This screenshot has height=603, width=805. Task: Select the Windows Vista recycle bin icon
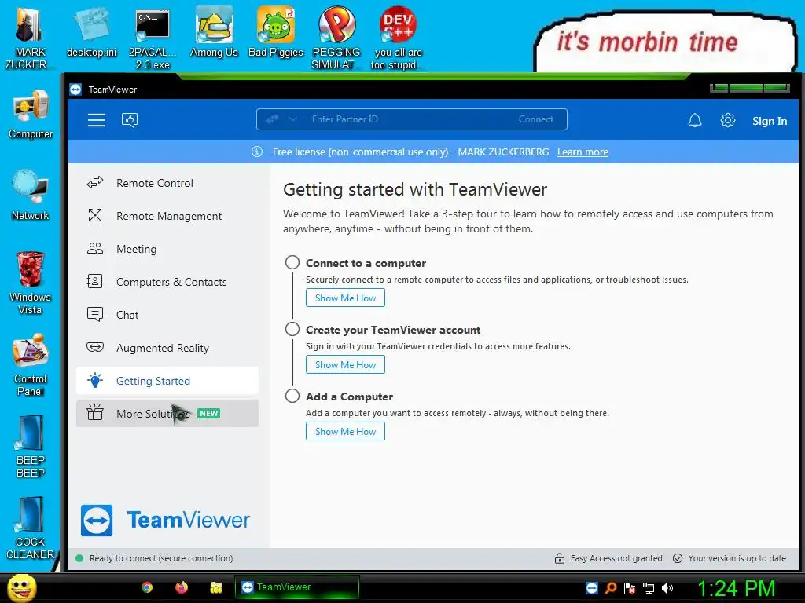tap(31, 282)
